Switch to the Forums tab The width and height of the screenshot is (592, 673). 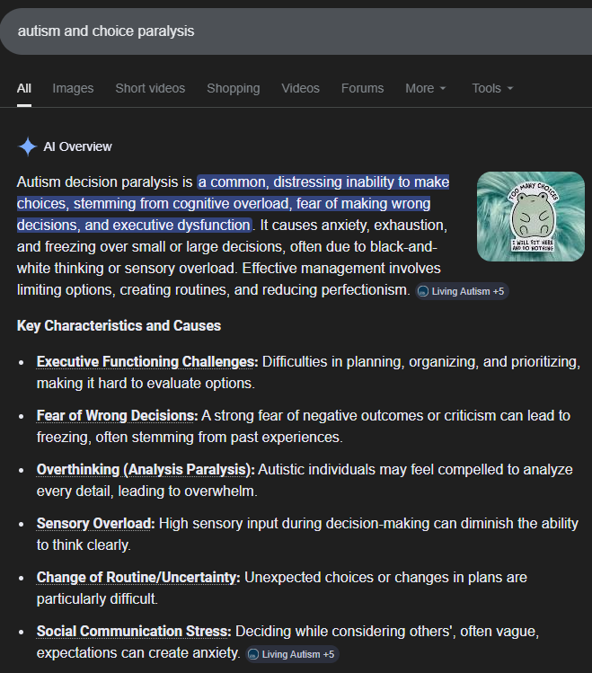click(363, 88)
